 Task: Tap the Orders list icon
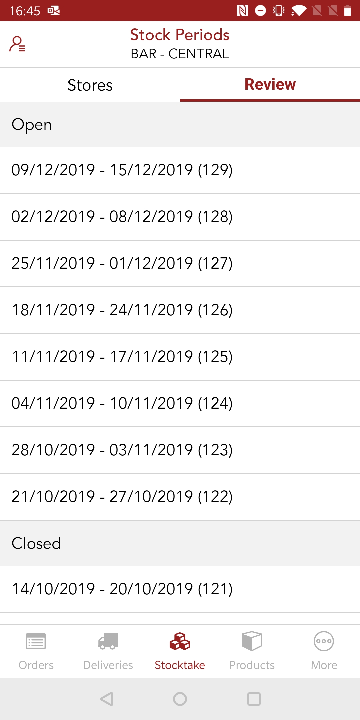36,641
